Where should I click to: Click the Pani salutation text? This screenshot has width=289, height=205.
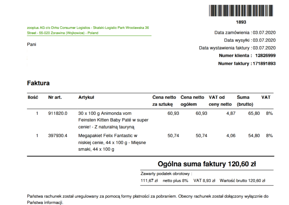[x=31, y=44]
